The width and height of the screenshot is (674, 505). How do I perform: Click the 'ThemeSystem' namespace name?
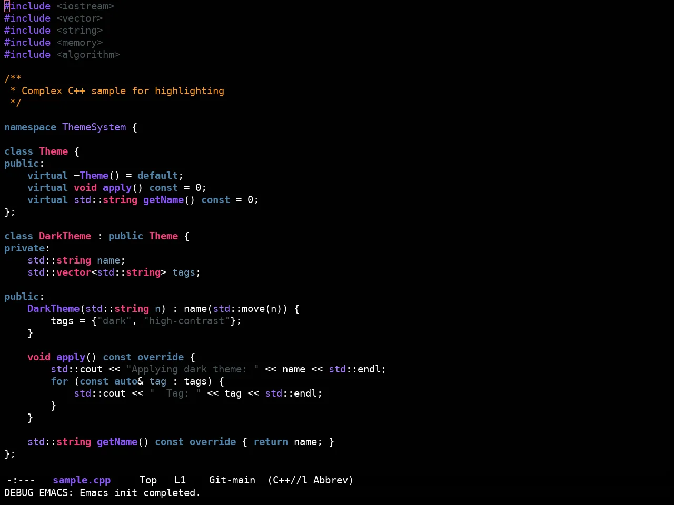pyautogui.click(x=94, y=127)
